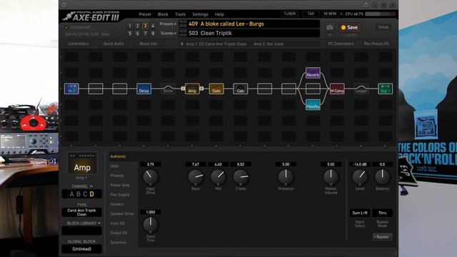The height and width of the screenshot is (257, 457).
Task: Switch to scene 7
Action: [145, 34]
